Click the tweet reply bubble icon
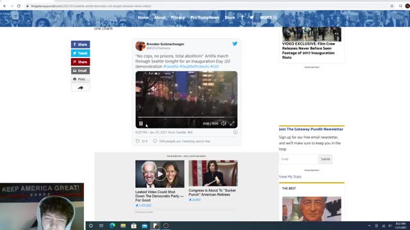 pos(155,141)
